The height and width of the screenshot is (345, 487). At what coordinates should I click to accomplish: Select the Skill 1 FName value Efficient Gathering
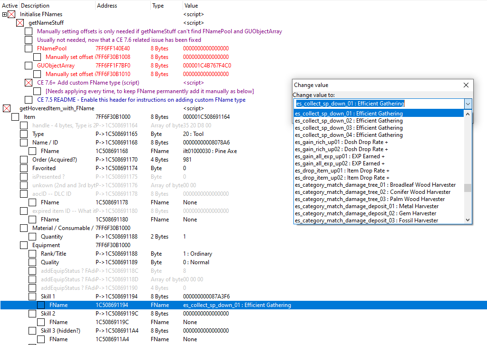tap(237, 305)
